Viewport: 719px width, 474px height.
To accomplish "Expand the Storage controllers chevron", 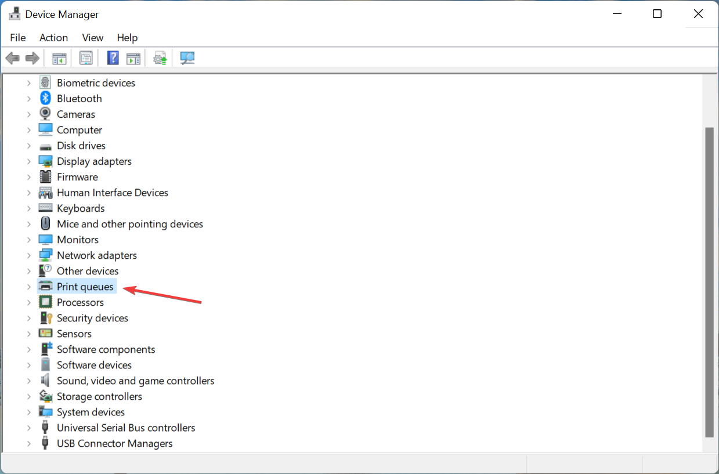I will pyautogui.click(x=28, y=396).
